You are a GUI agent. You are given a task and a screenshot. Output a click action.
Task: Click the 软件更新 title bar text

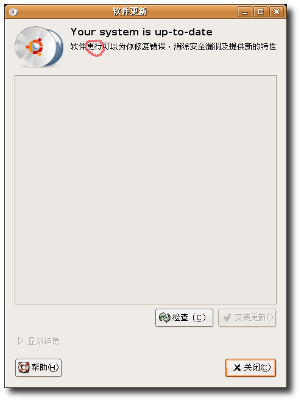click(130, 12)
